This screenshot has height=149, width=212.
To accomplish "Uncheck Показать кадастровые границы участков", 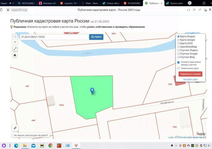I will coord(179,62).
